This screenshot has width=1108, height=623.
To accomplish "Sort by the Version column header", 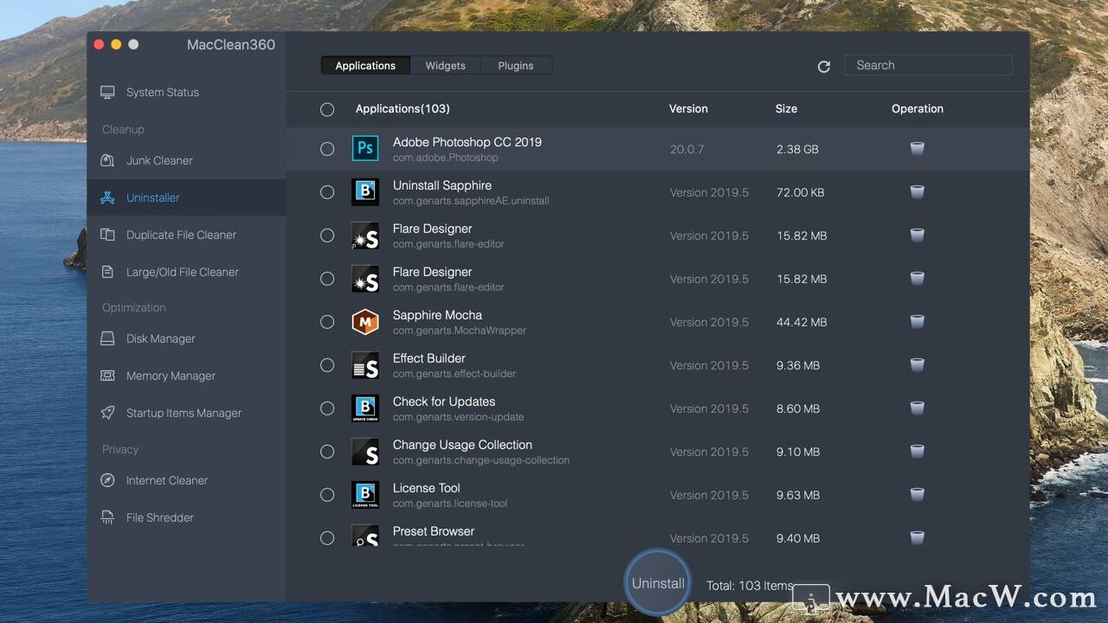I will tap(688, 109).
